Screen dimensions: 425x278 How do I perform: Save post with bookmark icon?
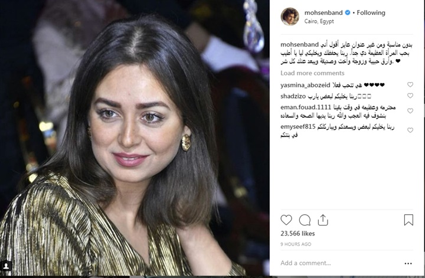pos(408,220)
